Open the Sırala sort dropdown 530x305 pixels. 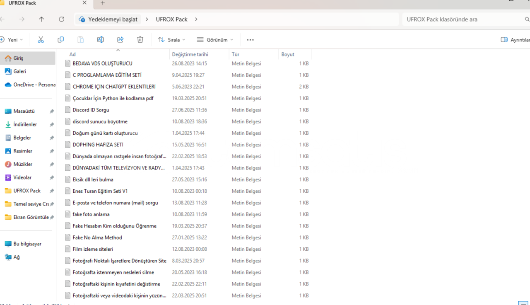point(171,40)
